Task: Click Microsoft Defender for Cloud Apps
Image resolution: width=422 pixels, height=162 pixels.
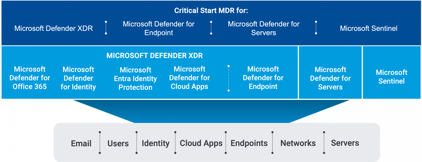Action: 190,78
